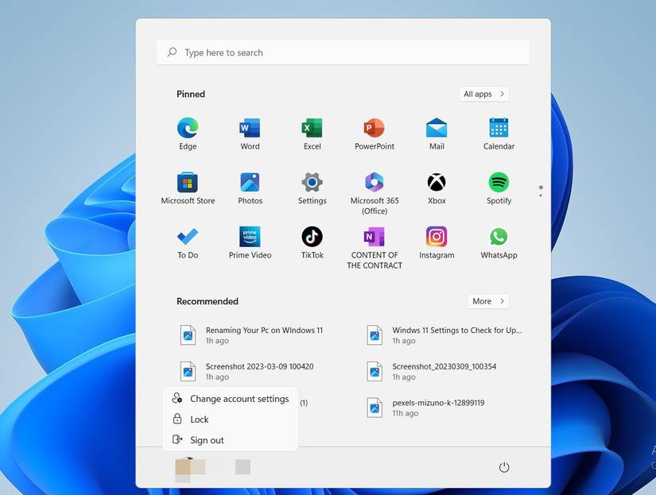The width and height of the screenshot is (656, 495).
Task: Launch the Photos app
Action: [x=250, y=182]
